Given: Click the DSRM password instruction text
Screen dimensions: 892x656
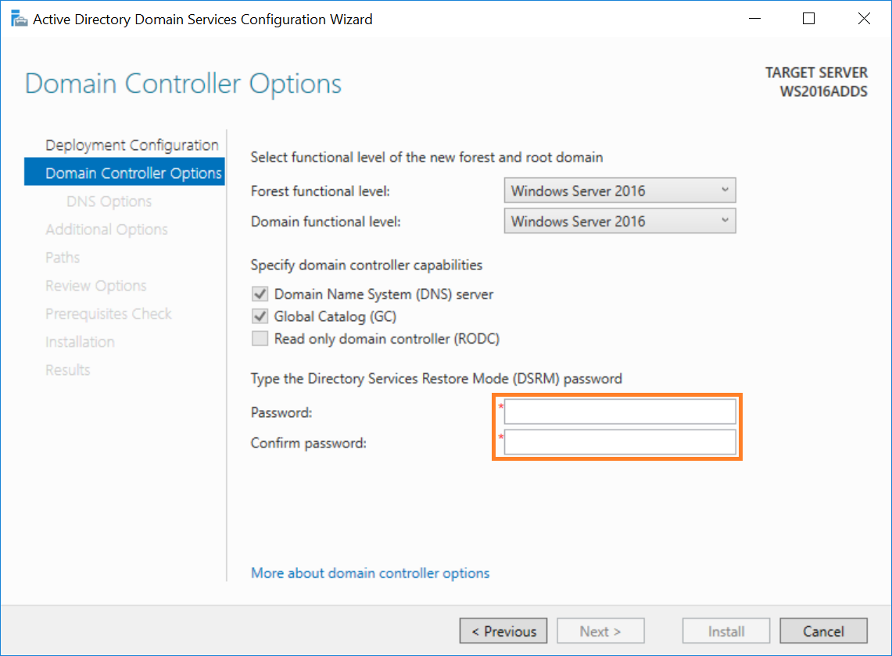Looking at the screenshot, I should (436, 379).
